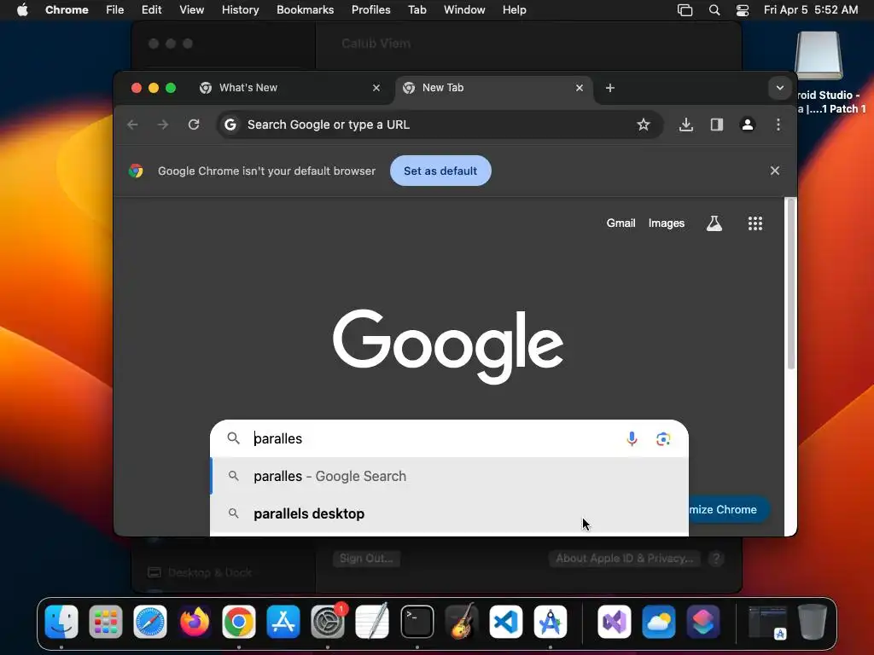Open the Window menu
The image size is (874, 655).
(464, 10)
